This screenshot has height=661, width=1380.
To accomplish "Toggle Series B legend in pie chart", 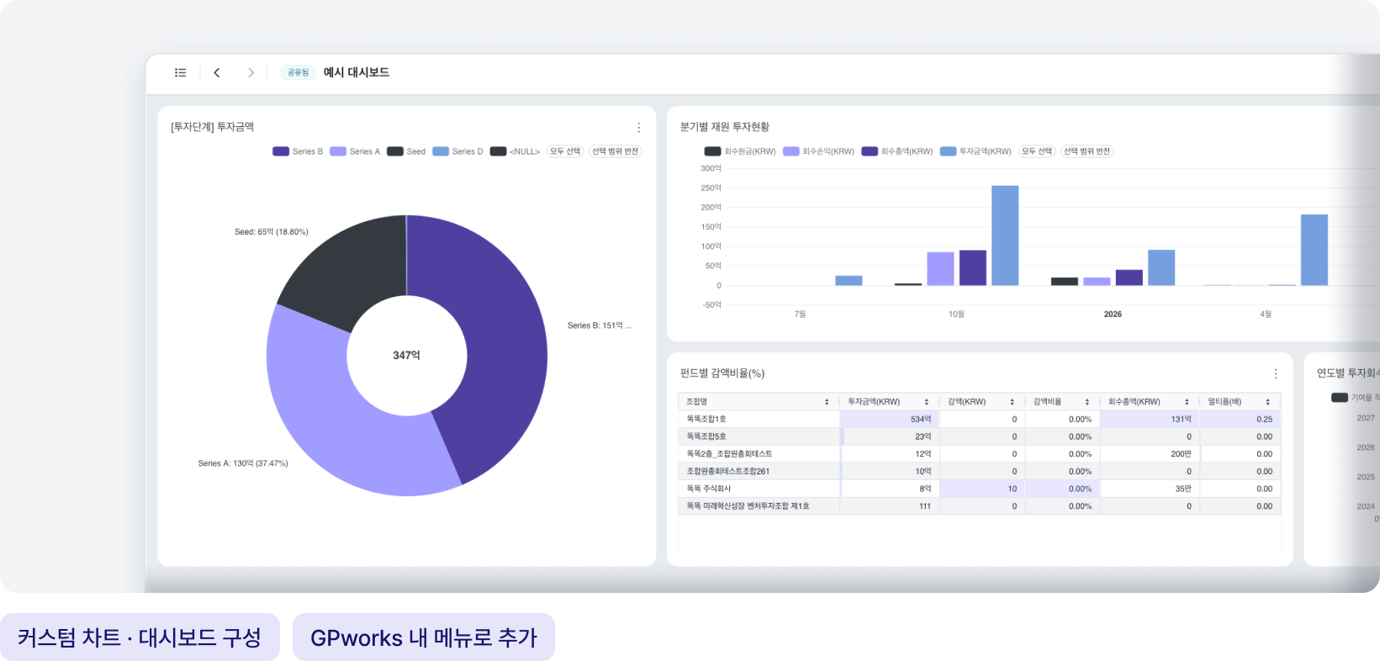I will coord(298,151).
